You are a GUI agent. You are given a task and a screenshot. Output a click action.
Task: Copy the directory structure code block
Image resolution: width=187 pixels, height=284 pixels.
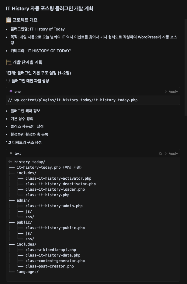pyautogui.click(x=160, y=153)
